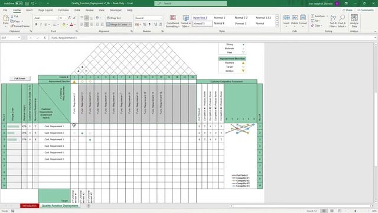Switch to Page Layout view icon
This screenshot has height=213, width=378.
[332, 211]
